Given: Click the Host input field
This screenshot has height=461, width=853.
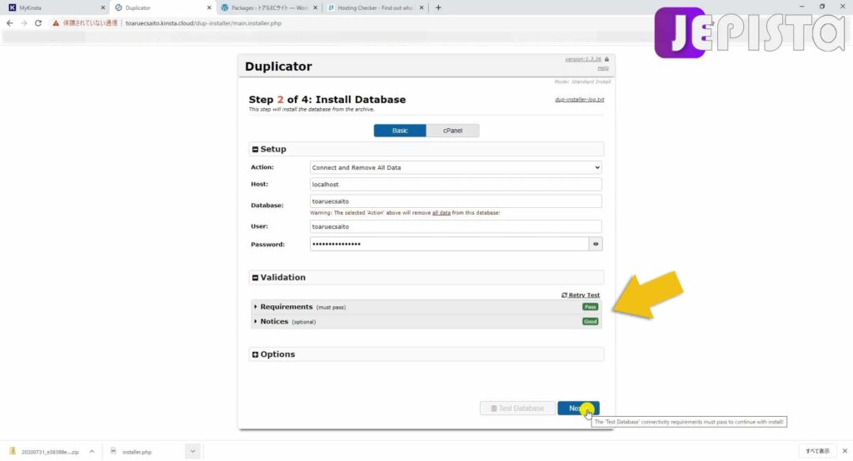Looking at the screenshot, I should point(456,184).
